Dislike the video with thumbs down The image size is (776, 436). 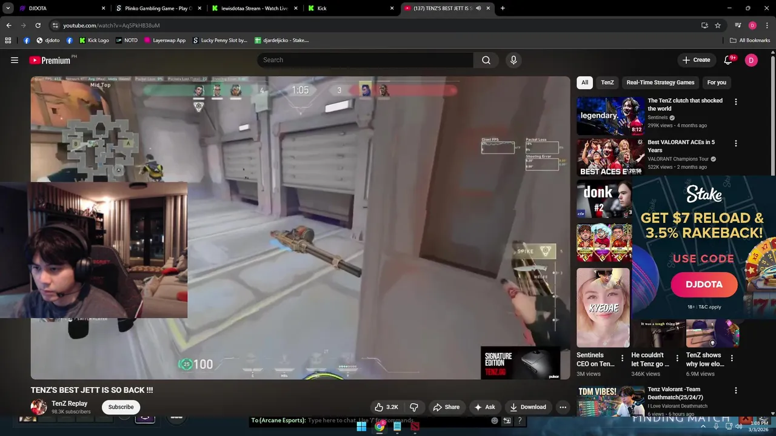point(414,407)
